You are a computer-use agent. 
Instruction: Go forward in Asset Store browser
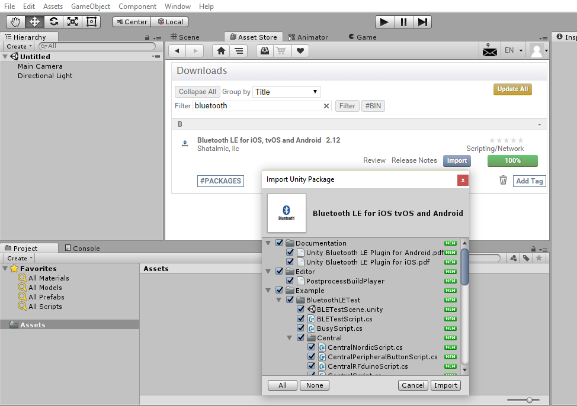195,51
